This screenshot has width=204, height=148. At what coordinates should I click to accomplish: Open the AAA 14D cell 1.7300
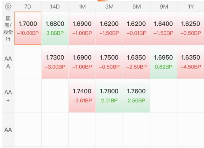(x=55, y=62)
